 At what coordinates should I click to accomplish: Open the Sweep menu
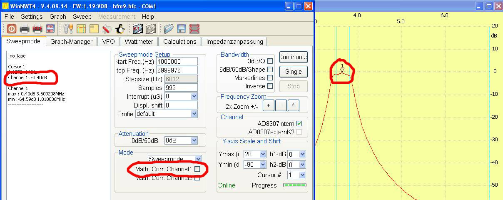coord(82,17)
